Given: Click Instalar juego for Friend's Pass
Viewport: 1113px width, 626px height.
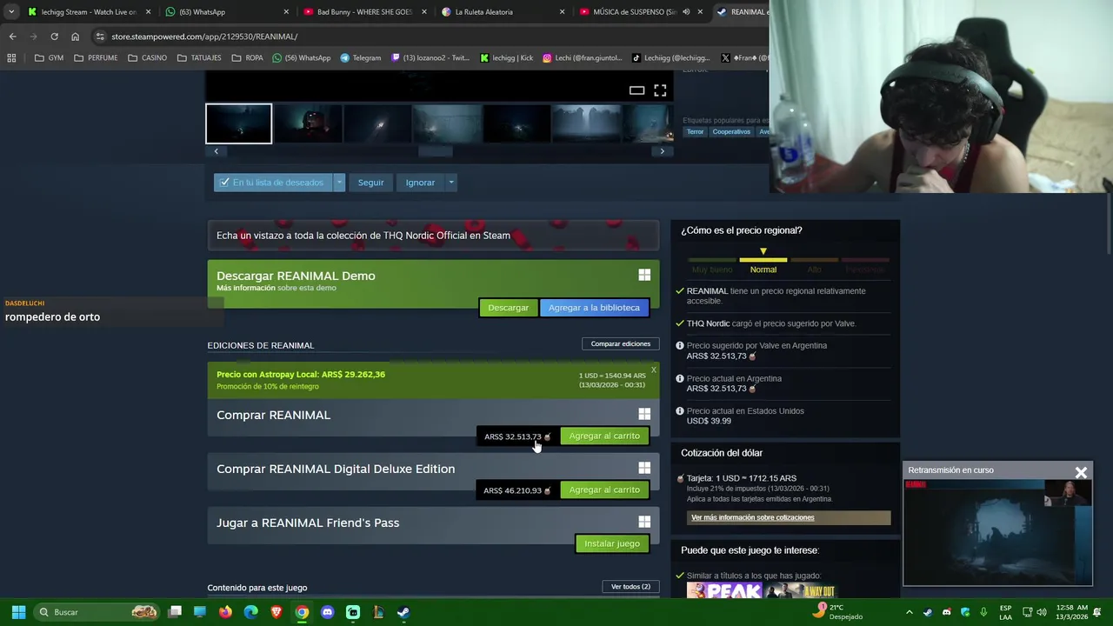Looking at the screenshot, I should tap(611, 544).
